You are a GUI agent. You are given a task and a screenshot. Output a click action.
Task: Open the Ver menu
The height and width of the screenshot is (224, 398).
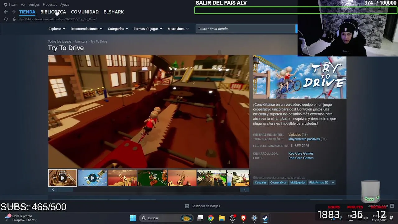tap(23, 5)
